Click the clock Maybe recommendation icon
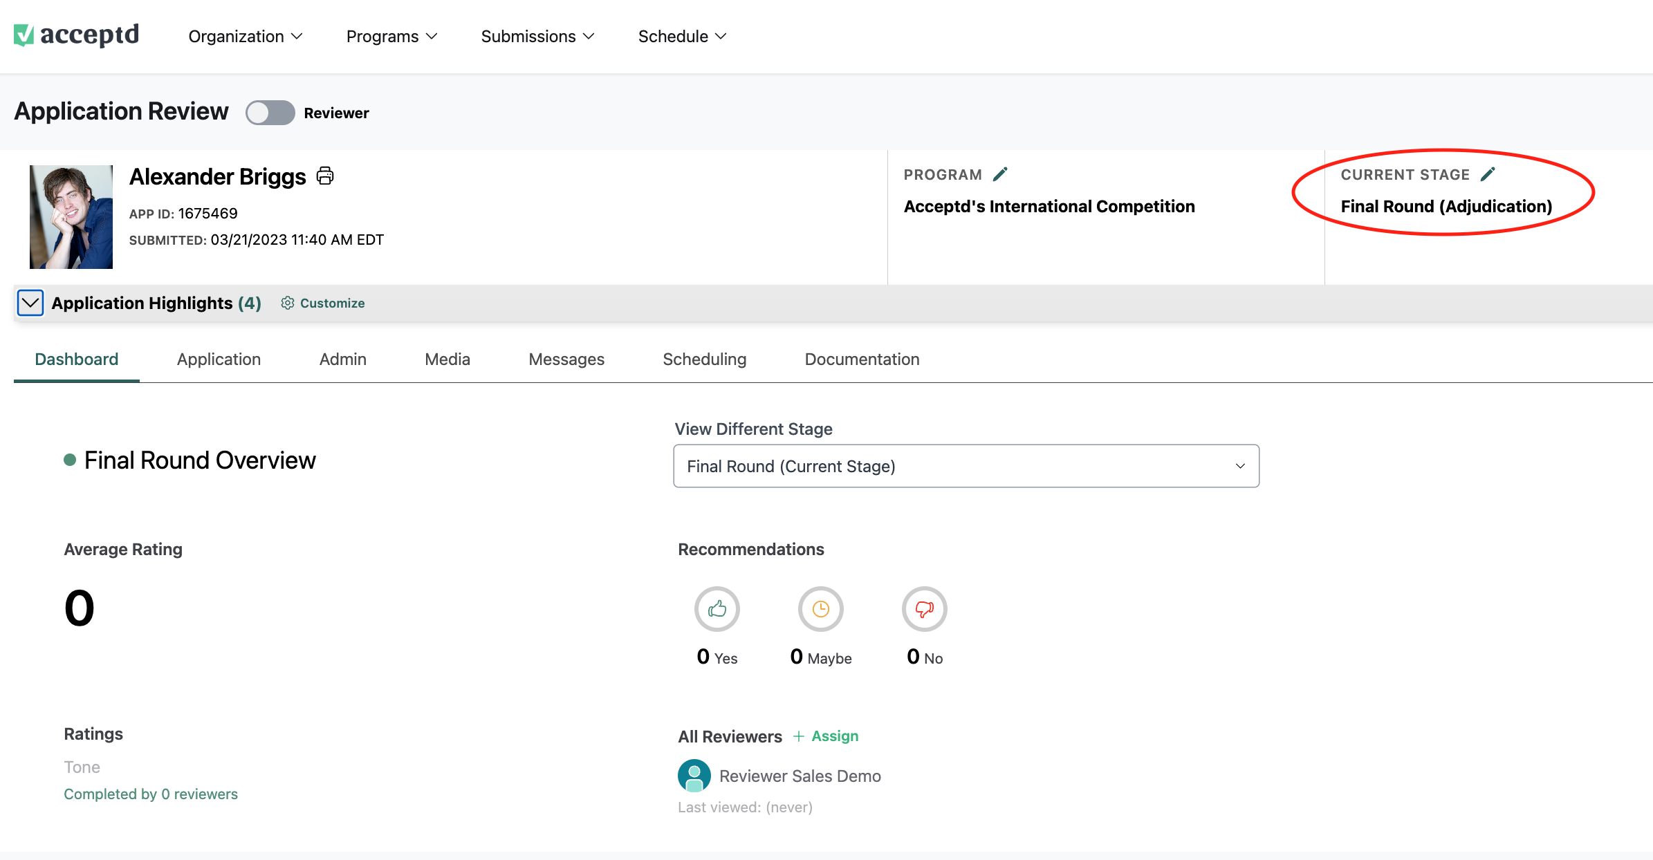The image size is (1653, 860). coord(821,609)
